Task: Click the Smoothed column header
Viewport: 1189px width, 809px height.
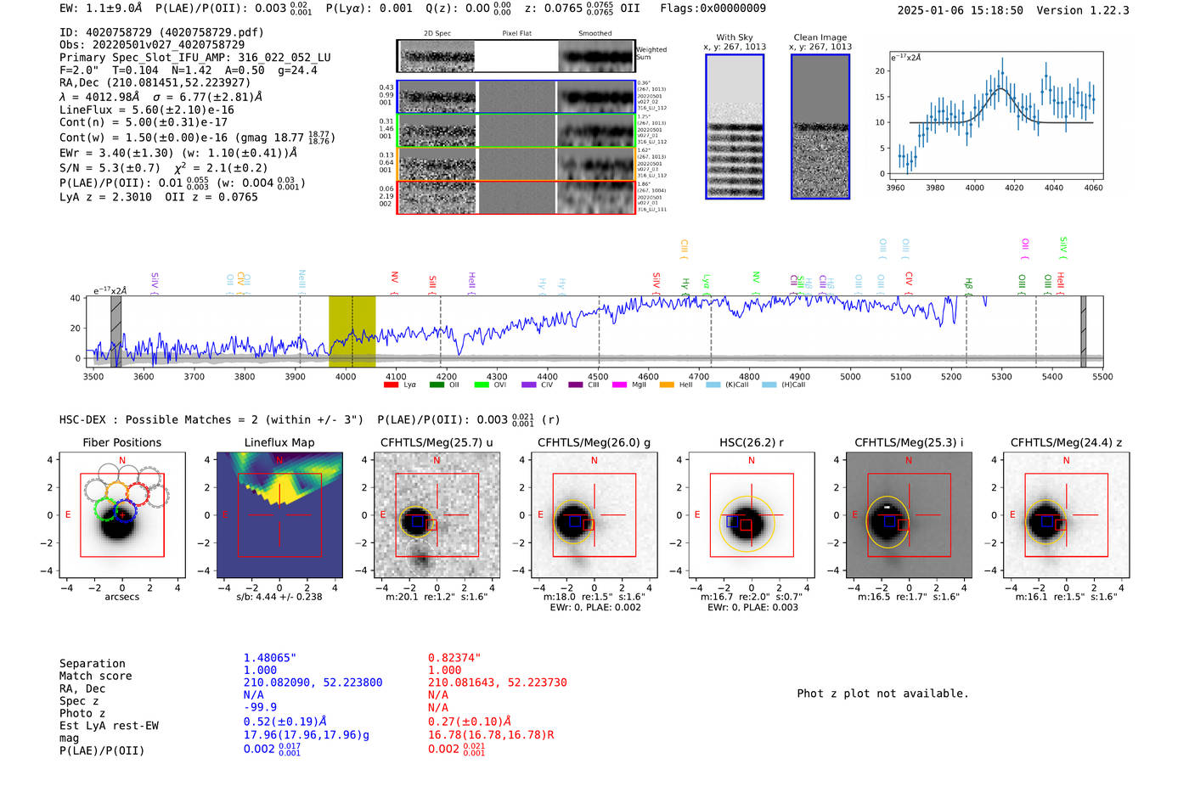Action: (595, 34)
